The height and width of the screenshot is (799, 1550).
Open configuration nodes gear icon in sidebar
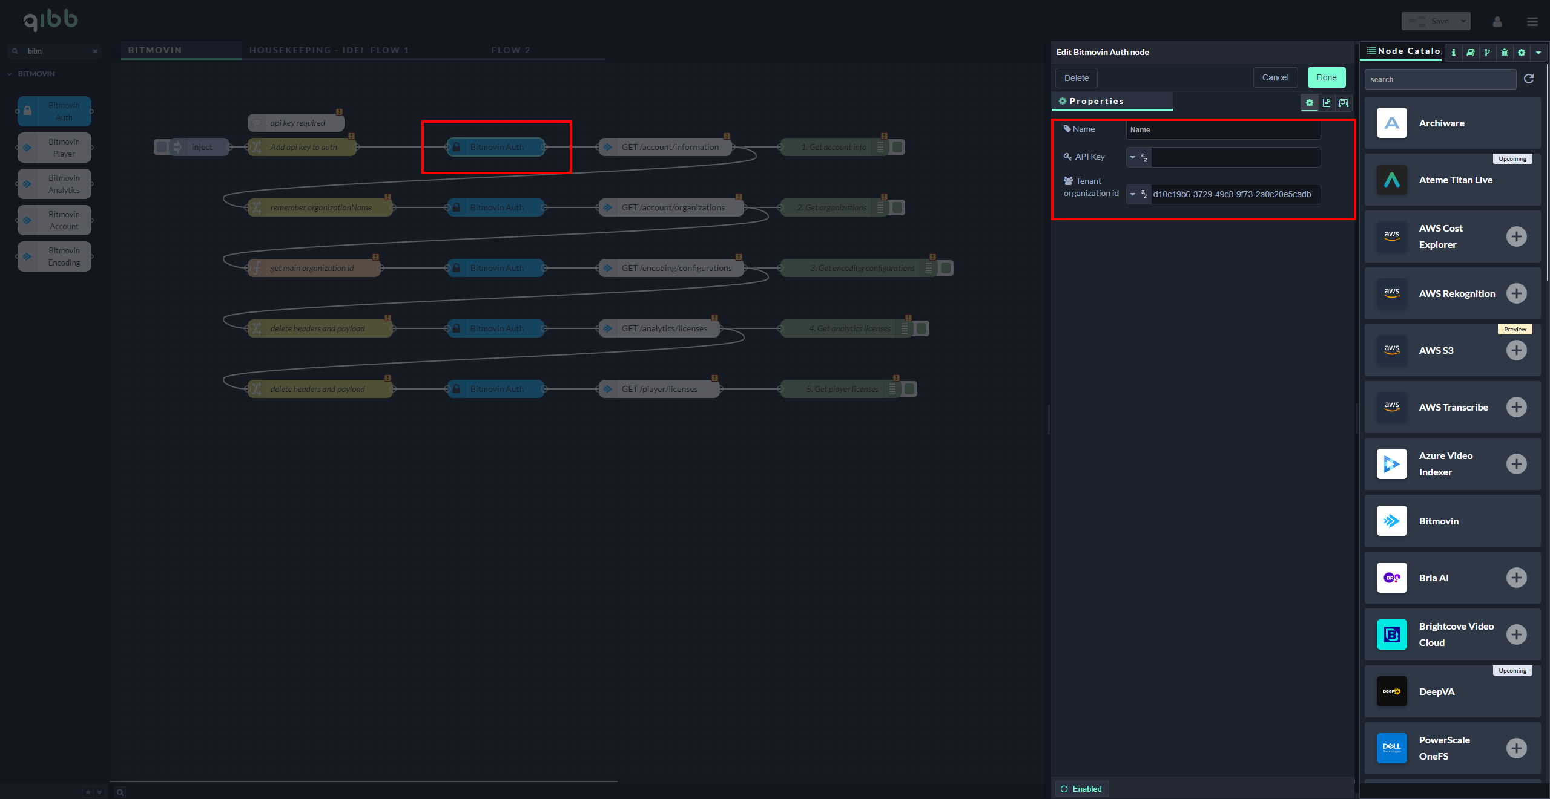1521,53
